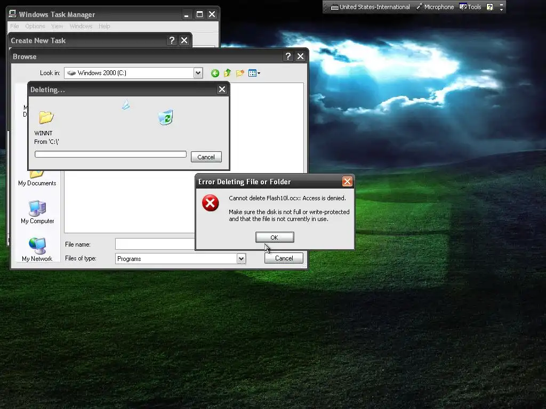Image resolution: width=546 pixels, height=409 pixels.
Task: Minimize Windows Task Manager
Action: point(186,14)
